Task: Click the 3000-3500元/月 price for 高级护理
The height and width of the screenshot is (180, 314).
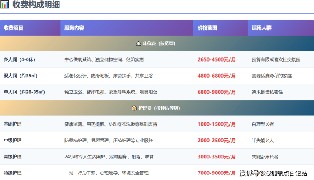Action: (216, 157)
